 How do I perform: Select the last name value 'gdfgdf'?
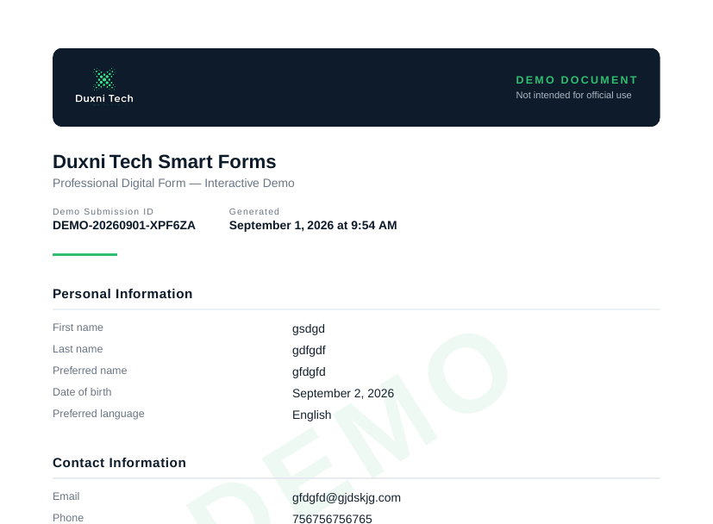309,351
